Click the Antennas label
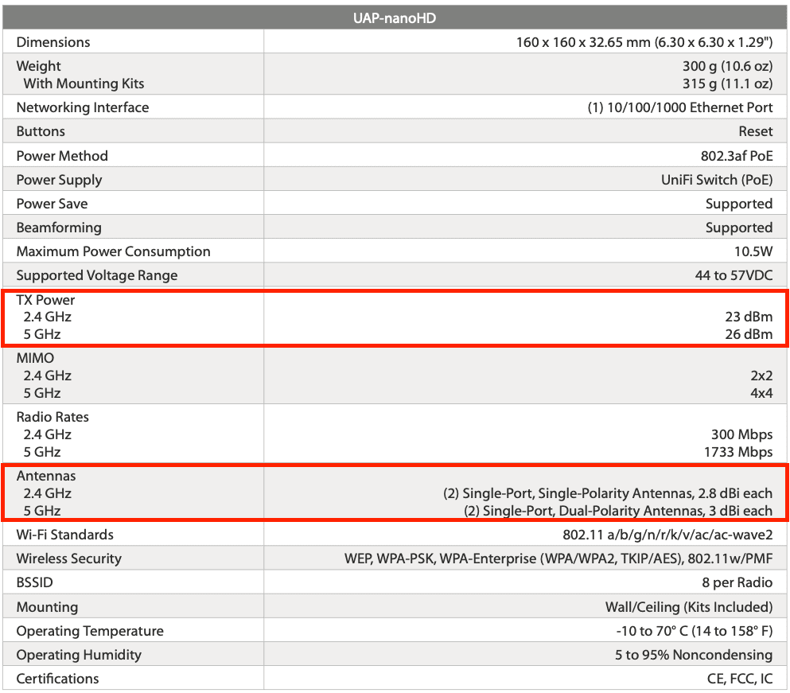Image resolution: width=790 pixels, height=693 pixels. click(x=46, y=476)
